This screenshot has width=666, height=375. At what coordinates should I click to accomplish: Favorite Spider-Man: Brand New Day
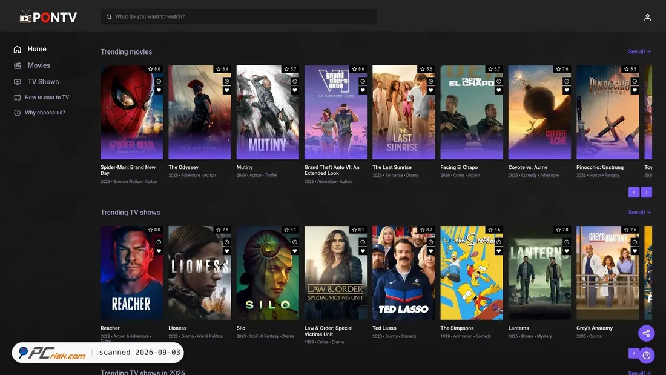(x=159, y=90)
